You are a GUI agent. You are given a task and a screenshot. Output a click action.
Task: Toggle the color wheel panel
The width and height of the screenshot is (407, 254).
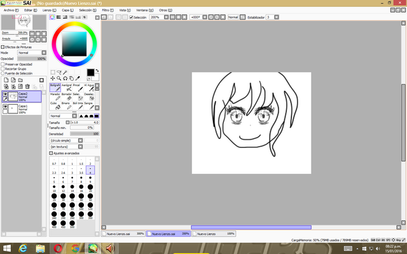(x=52, y=17)
